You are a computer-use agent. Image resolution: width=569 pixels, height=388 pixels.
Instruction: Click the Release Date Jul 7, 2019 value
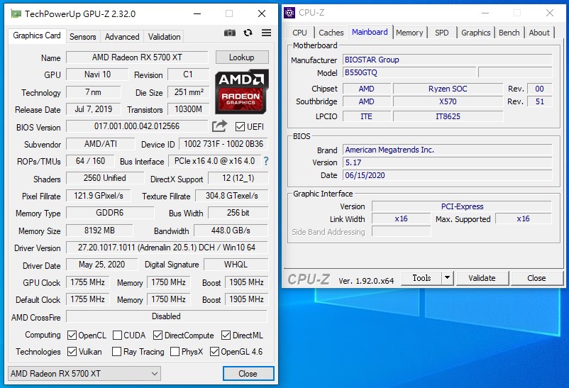[94, 109]
